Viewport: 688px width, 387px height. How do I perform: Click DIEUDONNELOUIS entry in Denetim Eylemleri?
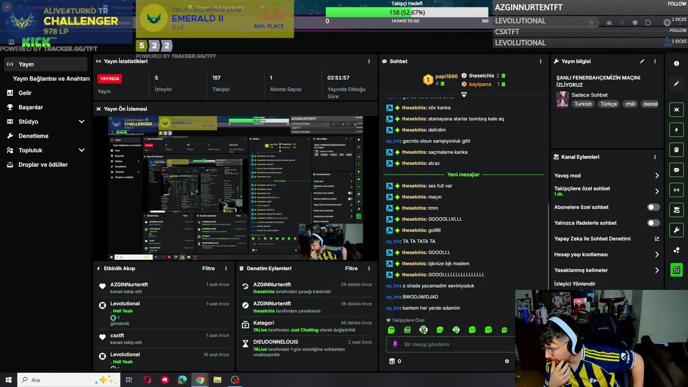[x=306, y=348]
